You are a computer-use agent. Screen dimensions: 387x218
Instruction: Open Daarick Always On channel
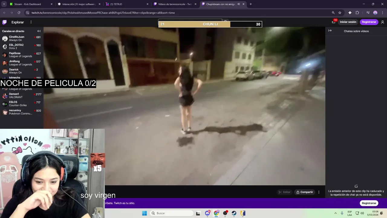click(x=21, y=71)
